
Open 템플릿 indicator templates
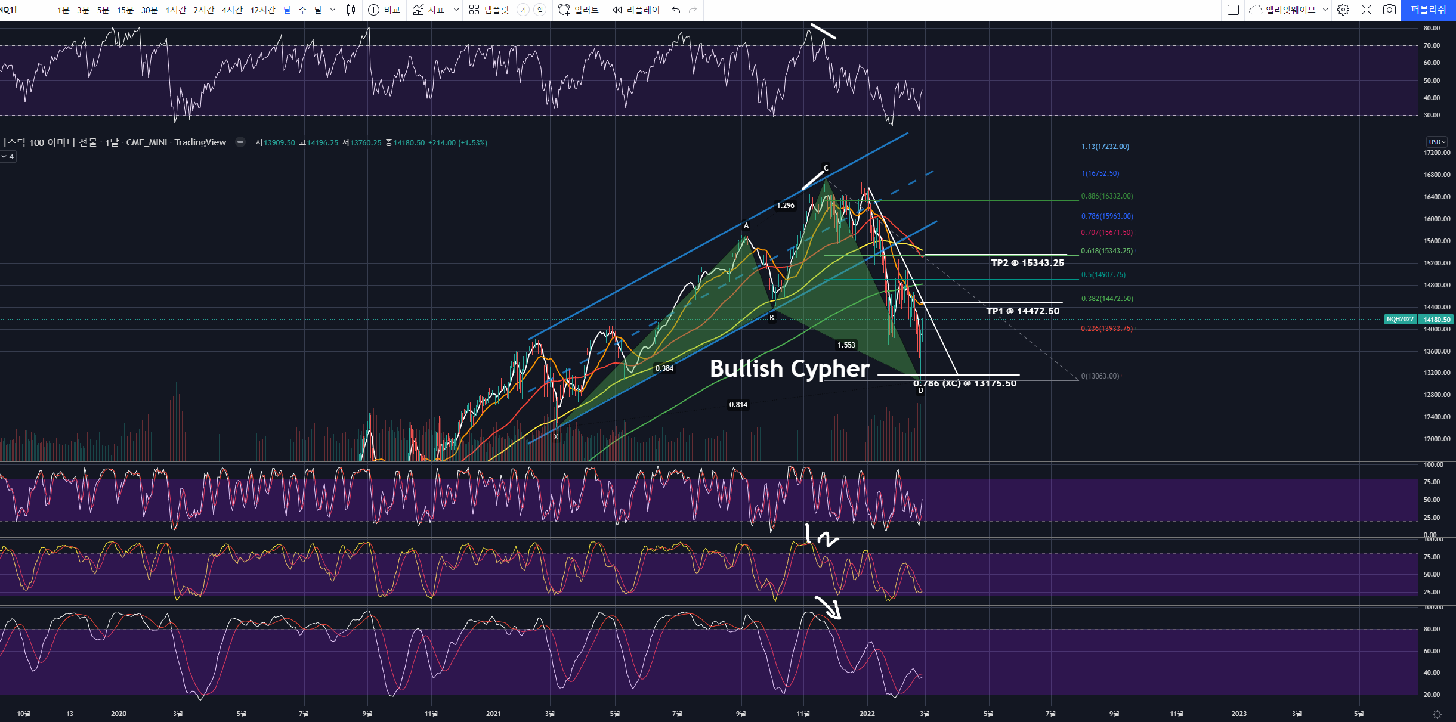[489, 10]
